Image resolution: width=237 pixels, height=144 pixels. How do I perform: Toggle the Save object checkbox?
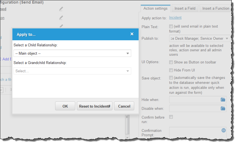point(171,78)
